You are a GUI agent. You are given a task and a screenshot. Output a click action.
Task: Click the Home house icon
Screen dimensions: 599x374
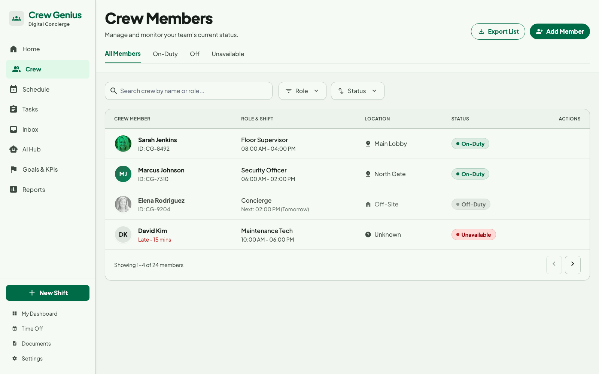(x=13, y=49)
